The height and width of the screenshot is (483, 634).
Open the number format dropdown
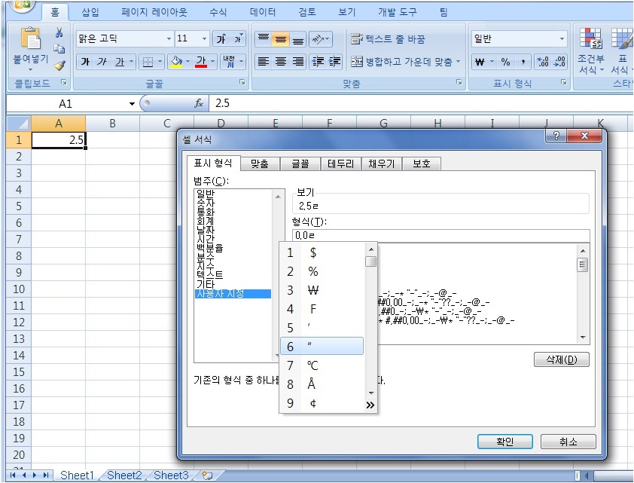click(562, 39)
